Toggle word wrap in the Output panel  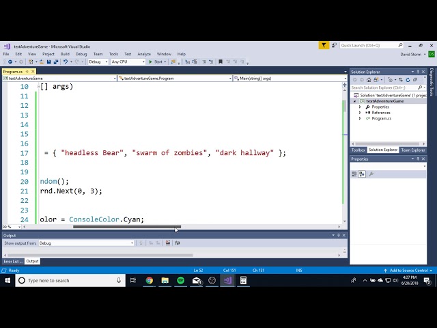178,243
